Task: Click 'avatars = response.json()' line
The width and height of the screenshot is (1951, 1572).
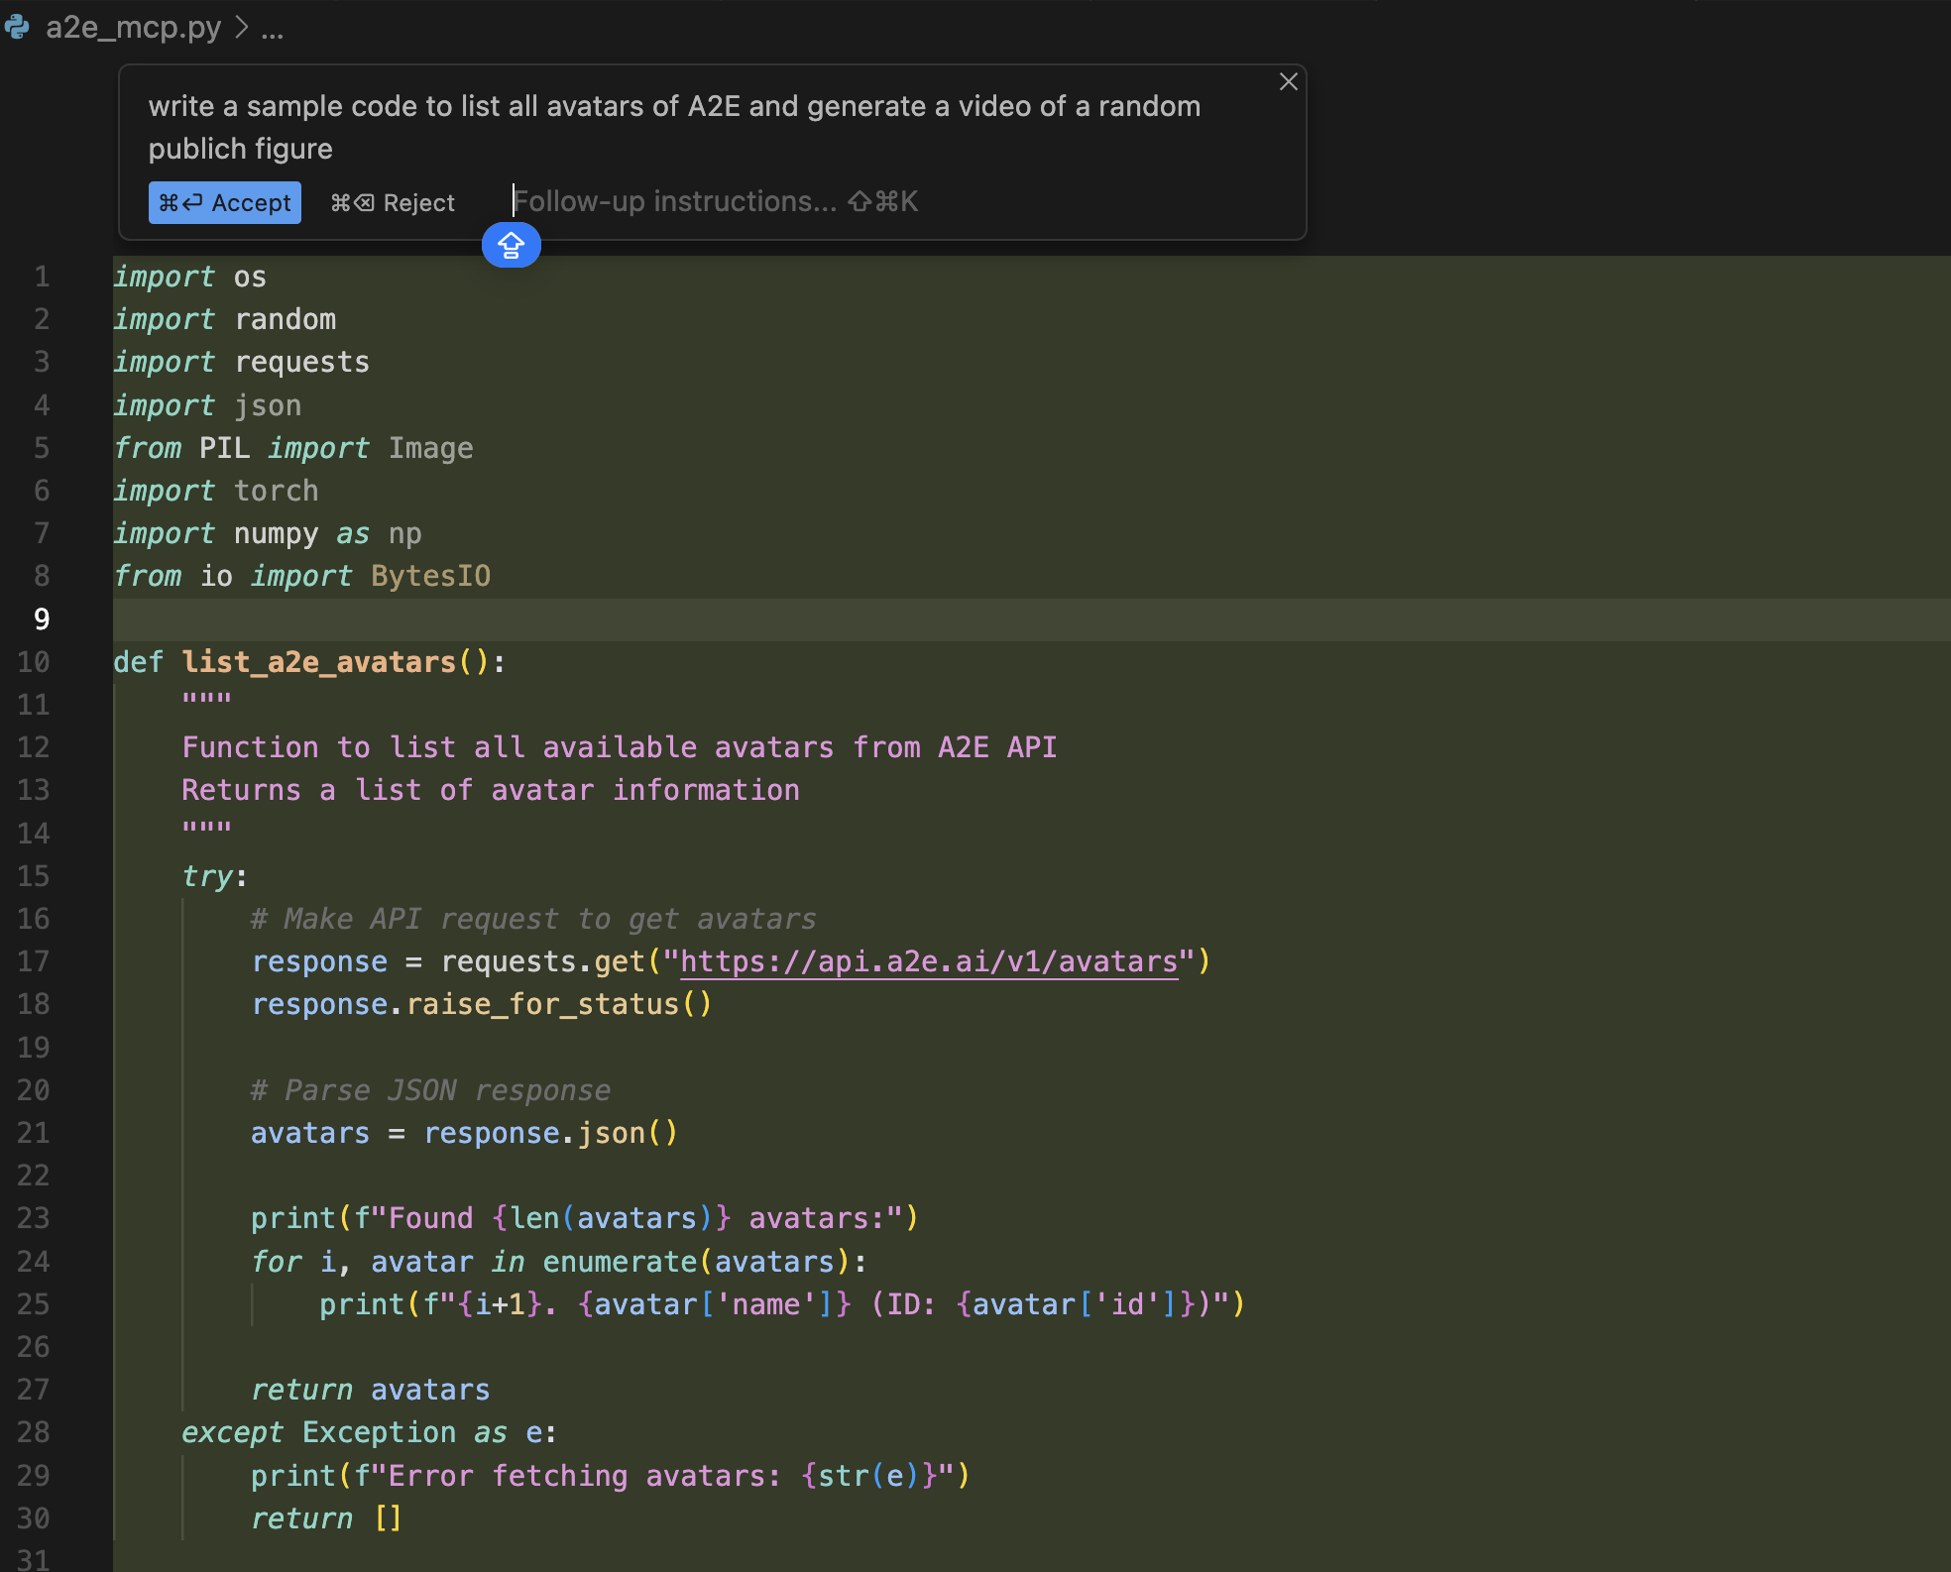Action: tap(464, 1133)
